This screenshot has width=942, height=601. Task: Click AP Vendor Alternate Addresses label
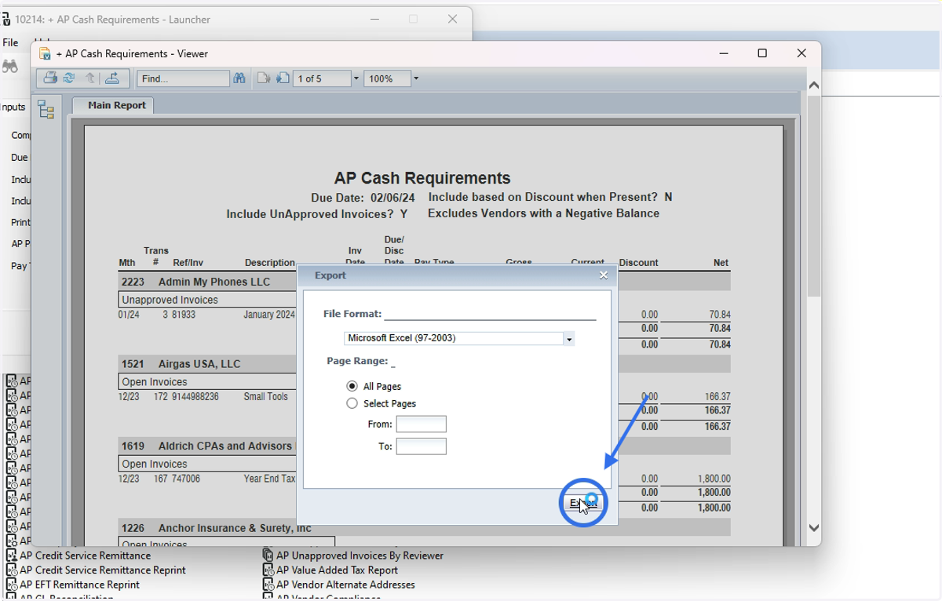click(x=345, y=585)
